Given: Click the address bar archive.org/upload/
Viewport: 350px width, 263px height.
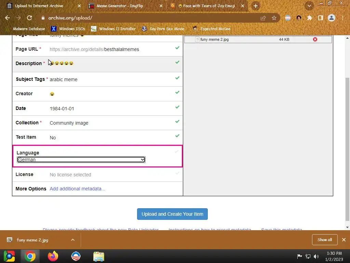Looking at the screenshot, I should (70, 18).
